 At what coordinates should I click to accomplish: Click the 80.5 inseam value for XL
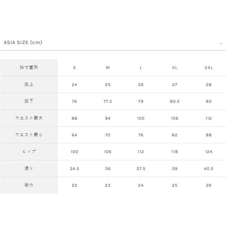click(x=175, y=101)
